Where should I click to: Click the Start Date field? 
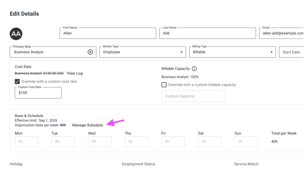pyautogui.click(x=291, y=52)
